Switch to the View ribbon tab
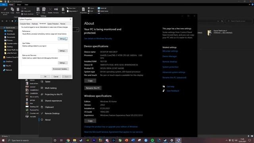The width and height of the screenshot is (254, 143). tap(27, 5)
